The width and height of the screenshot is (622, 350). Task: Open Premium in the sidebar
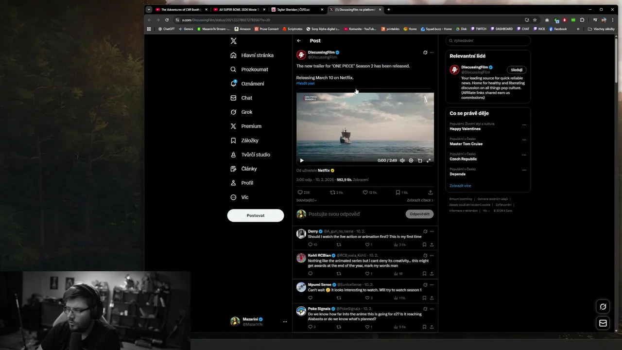coord(246,126)
